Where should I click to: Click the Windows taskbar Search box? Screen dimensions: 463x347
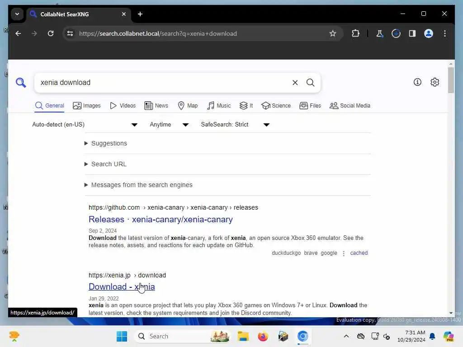coord(182,336)
